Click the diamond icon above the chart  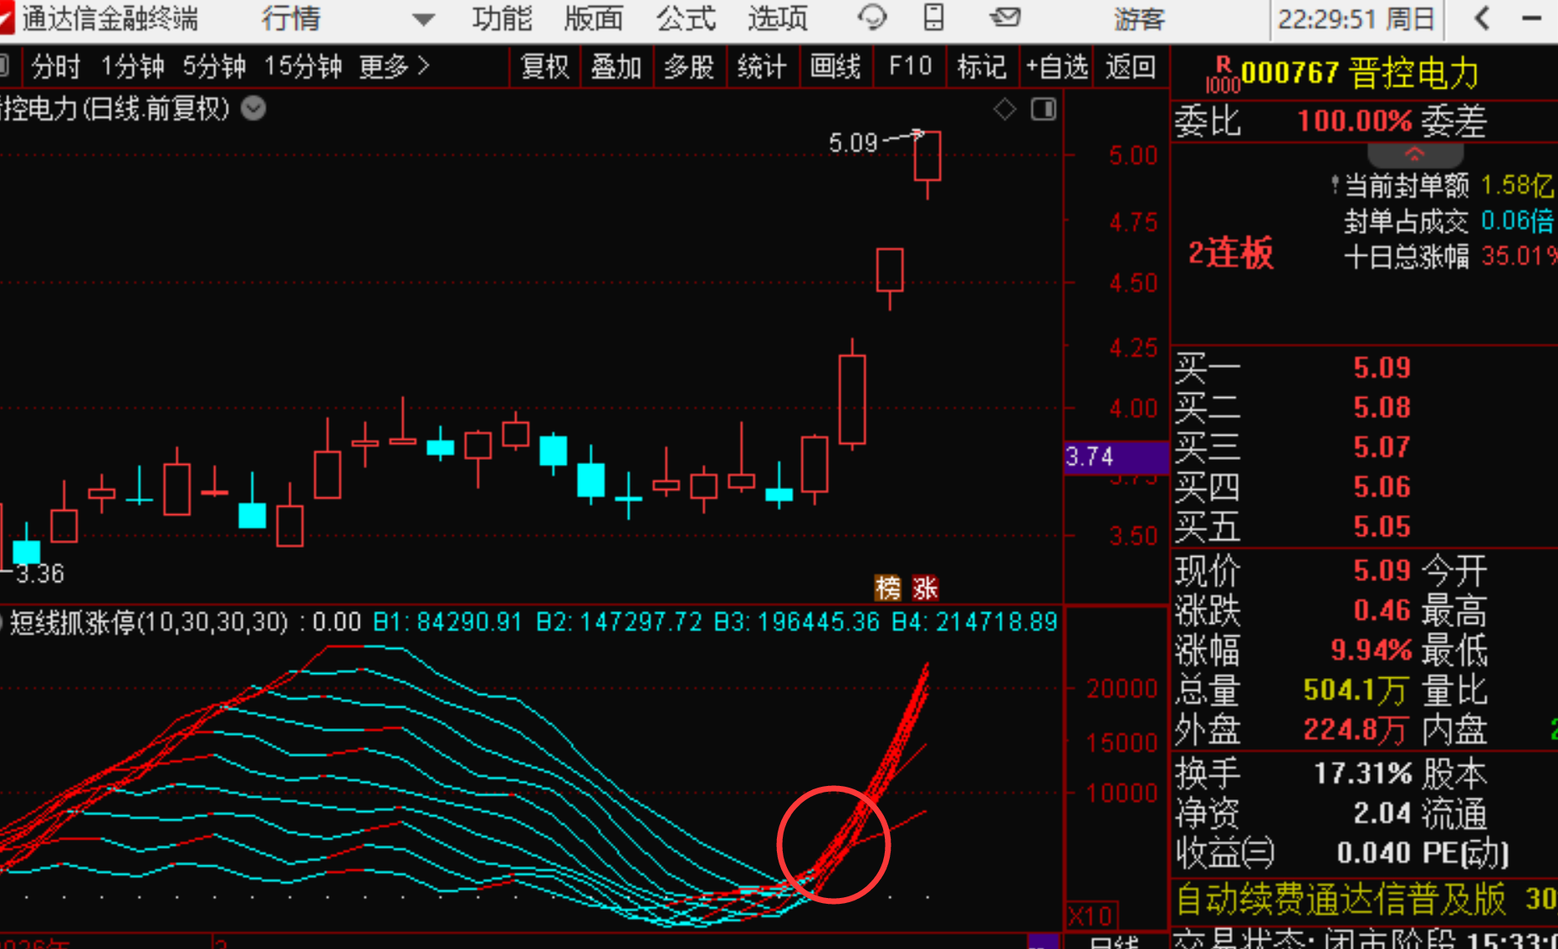[1004, 109]
